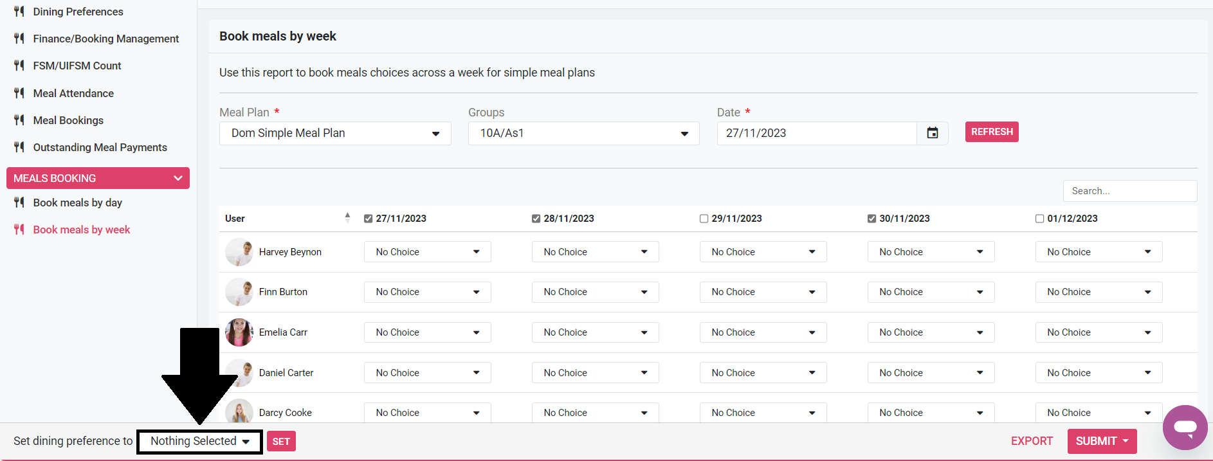Tick the 01/12/2023 column checkbox
The height and width of the screenshot is (461, 1213).
click(x=1039, y=219)
